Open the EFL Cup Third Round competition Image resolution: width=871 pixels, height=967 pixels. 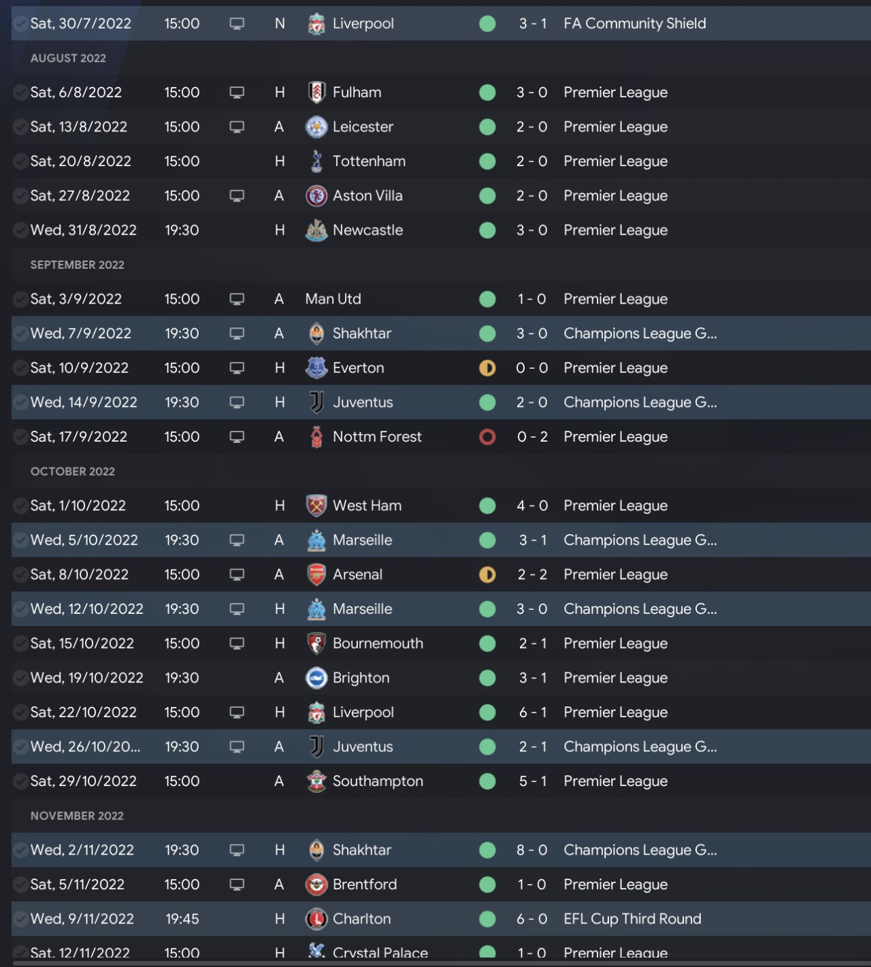[632, 919]
